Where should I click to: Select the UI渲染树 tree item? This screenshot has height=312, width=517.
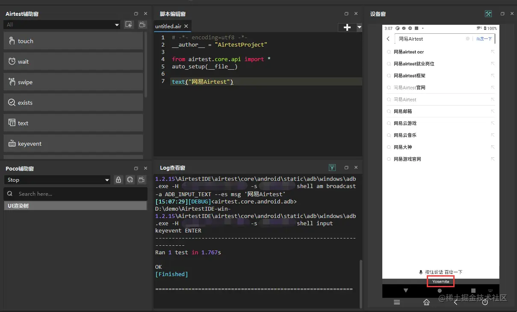75,206
